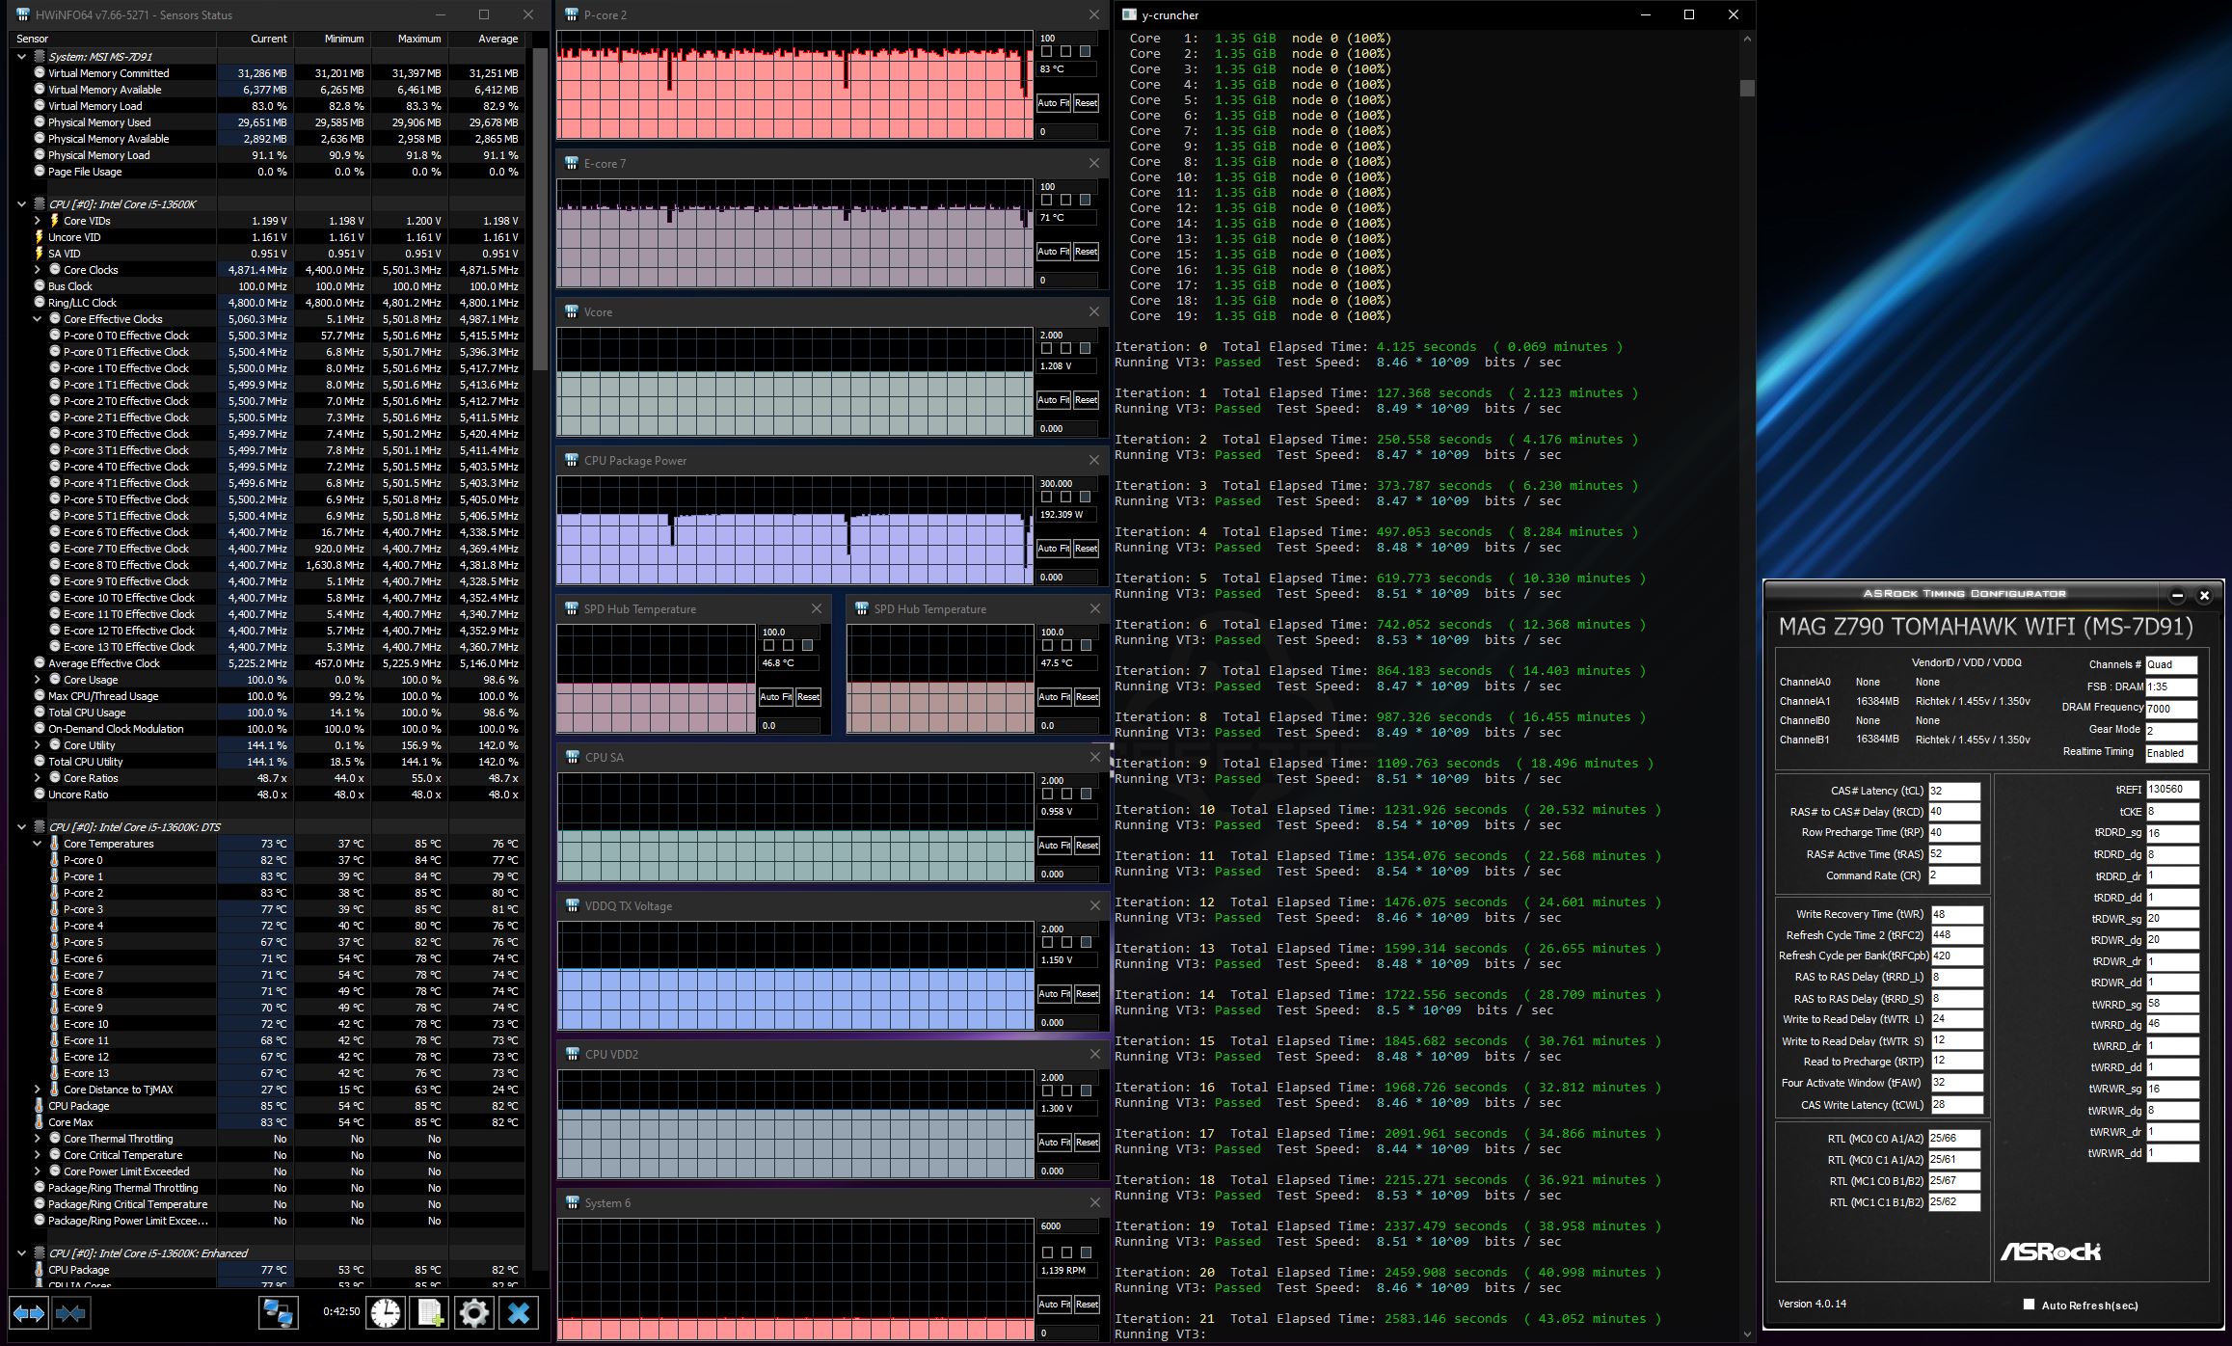Click the shrink columns inward arrows icon

[71, 1313]
